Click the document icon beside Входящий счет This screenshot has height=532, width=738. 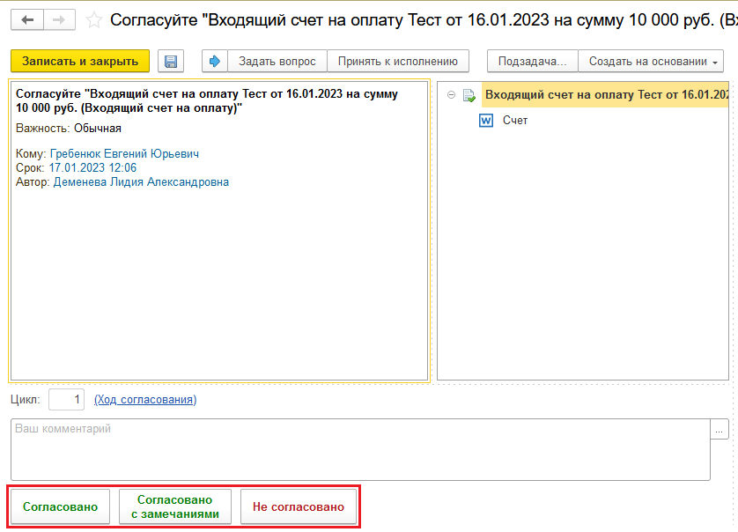470,95
